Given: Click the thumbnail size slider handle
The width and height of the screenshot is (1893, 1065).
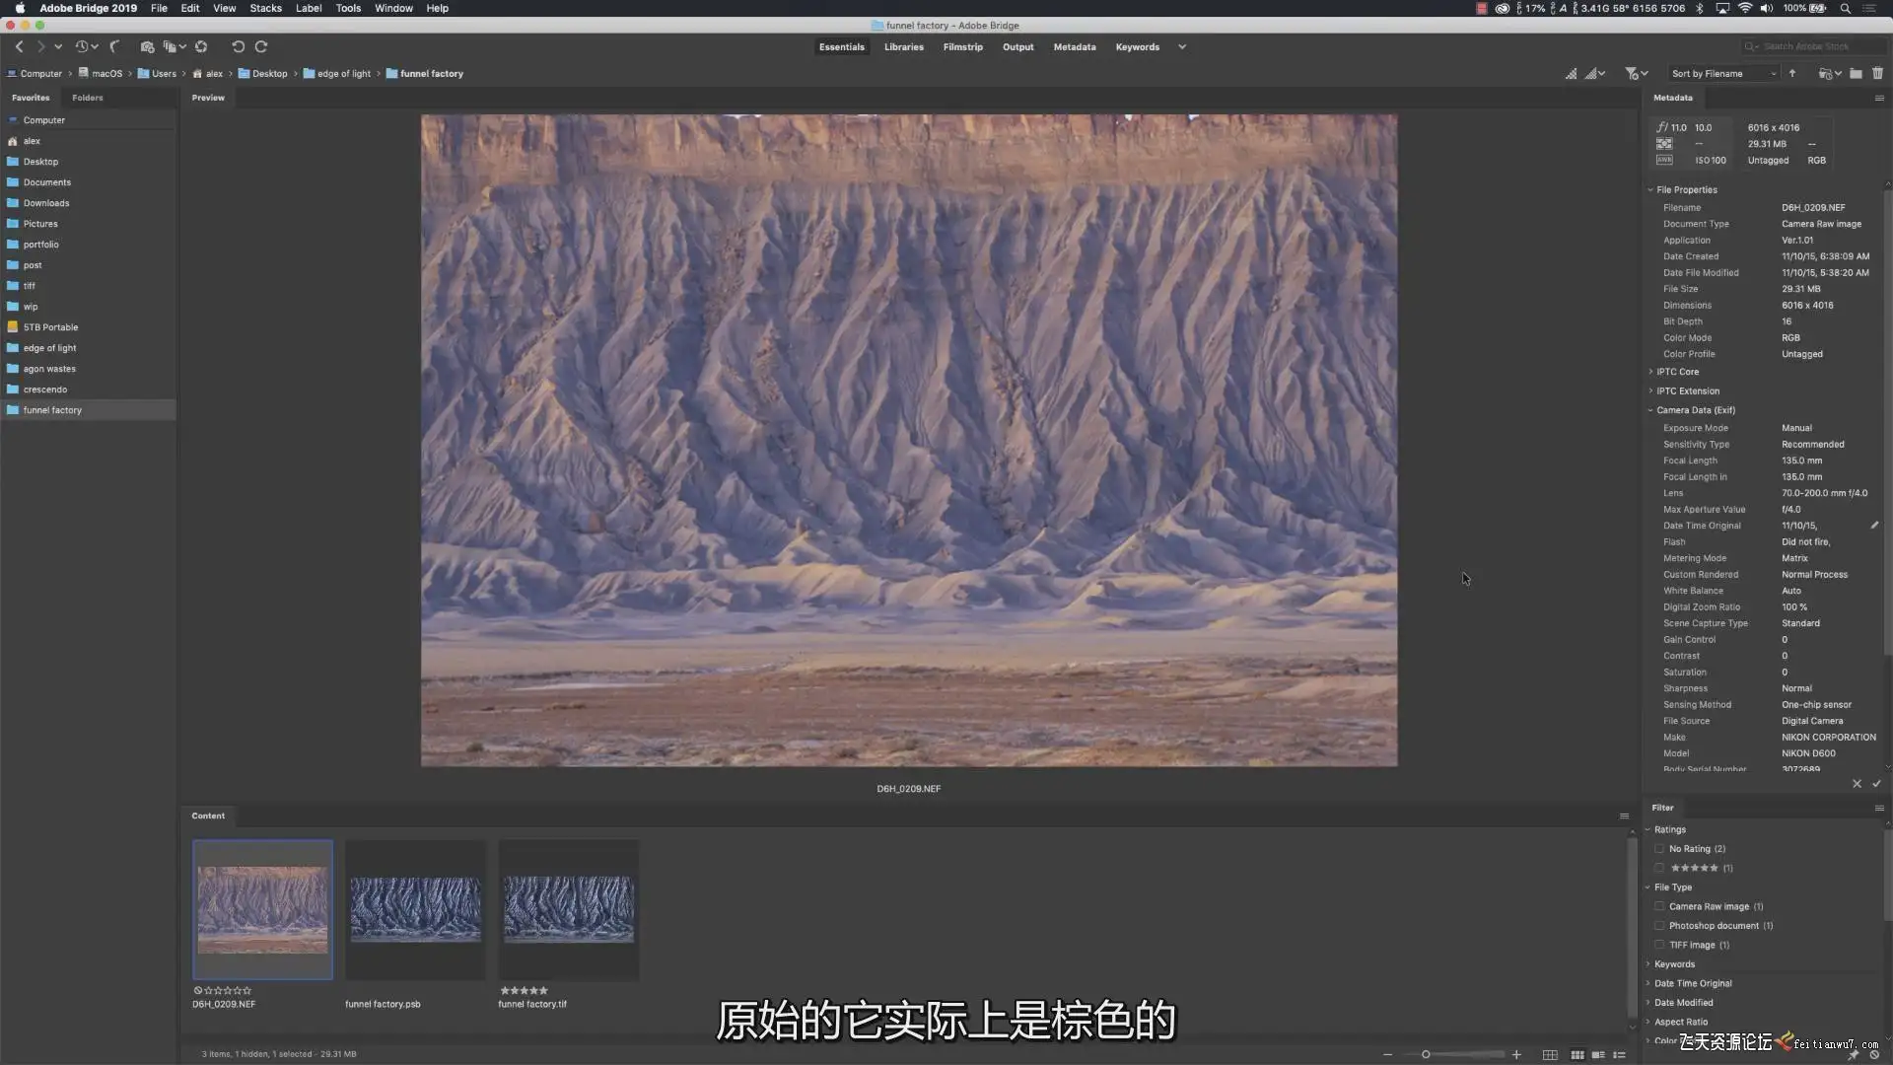Looking at the screenshot, I should (x=1426, y=1054).
